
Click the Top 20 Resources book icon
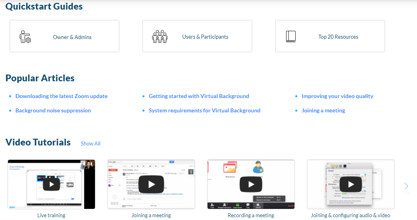click(x=291, y=36)
